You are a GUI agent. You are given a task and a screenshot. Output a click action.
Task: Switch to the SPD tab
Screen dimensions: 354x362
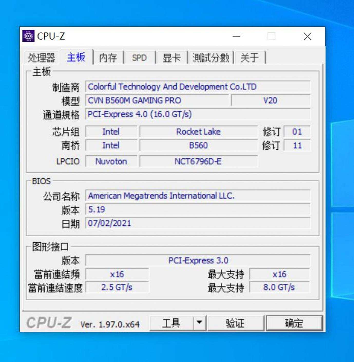pyautogui.click(x=139, y=58)
